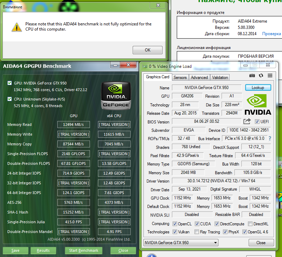Screen dimensions: 282x257
Task: Toggle the OpenGL 4.6 checkbox
Action: point(244,232)
